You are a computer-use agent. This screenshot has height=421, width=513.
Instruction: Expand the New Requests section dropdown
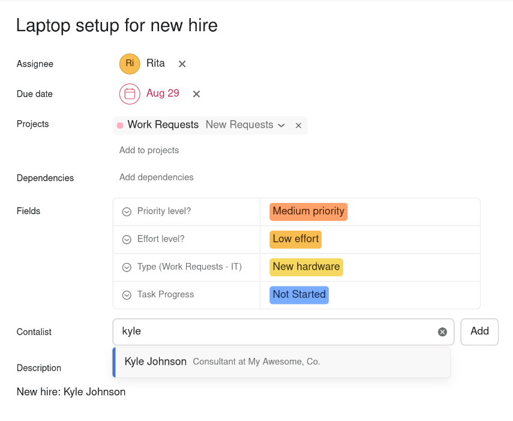[x=280, y=126]
